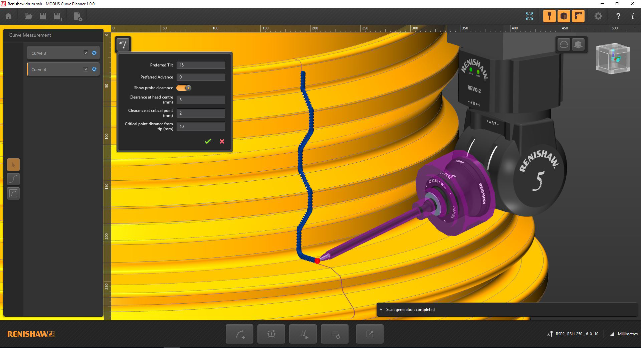Click the export icon in bottom toolbar
Screen dimensions: 641x348
coord(370,334)
